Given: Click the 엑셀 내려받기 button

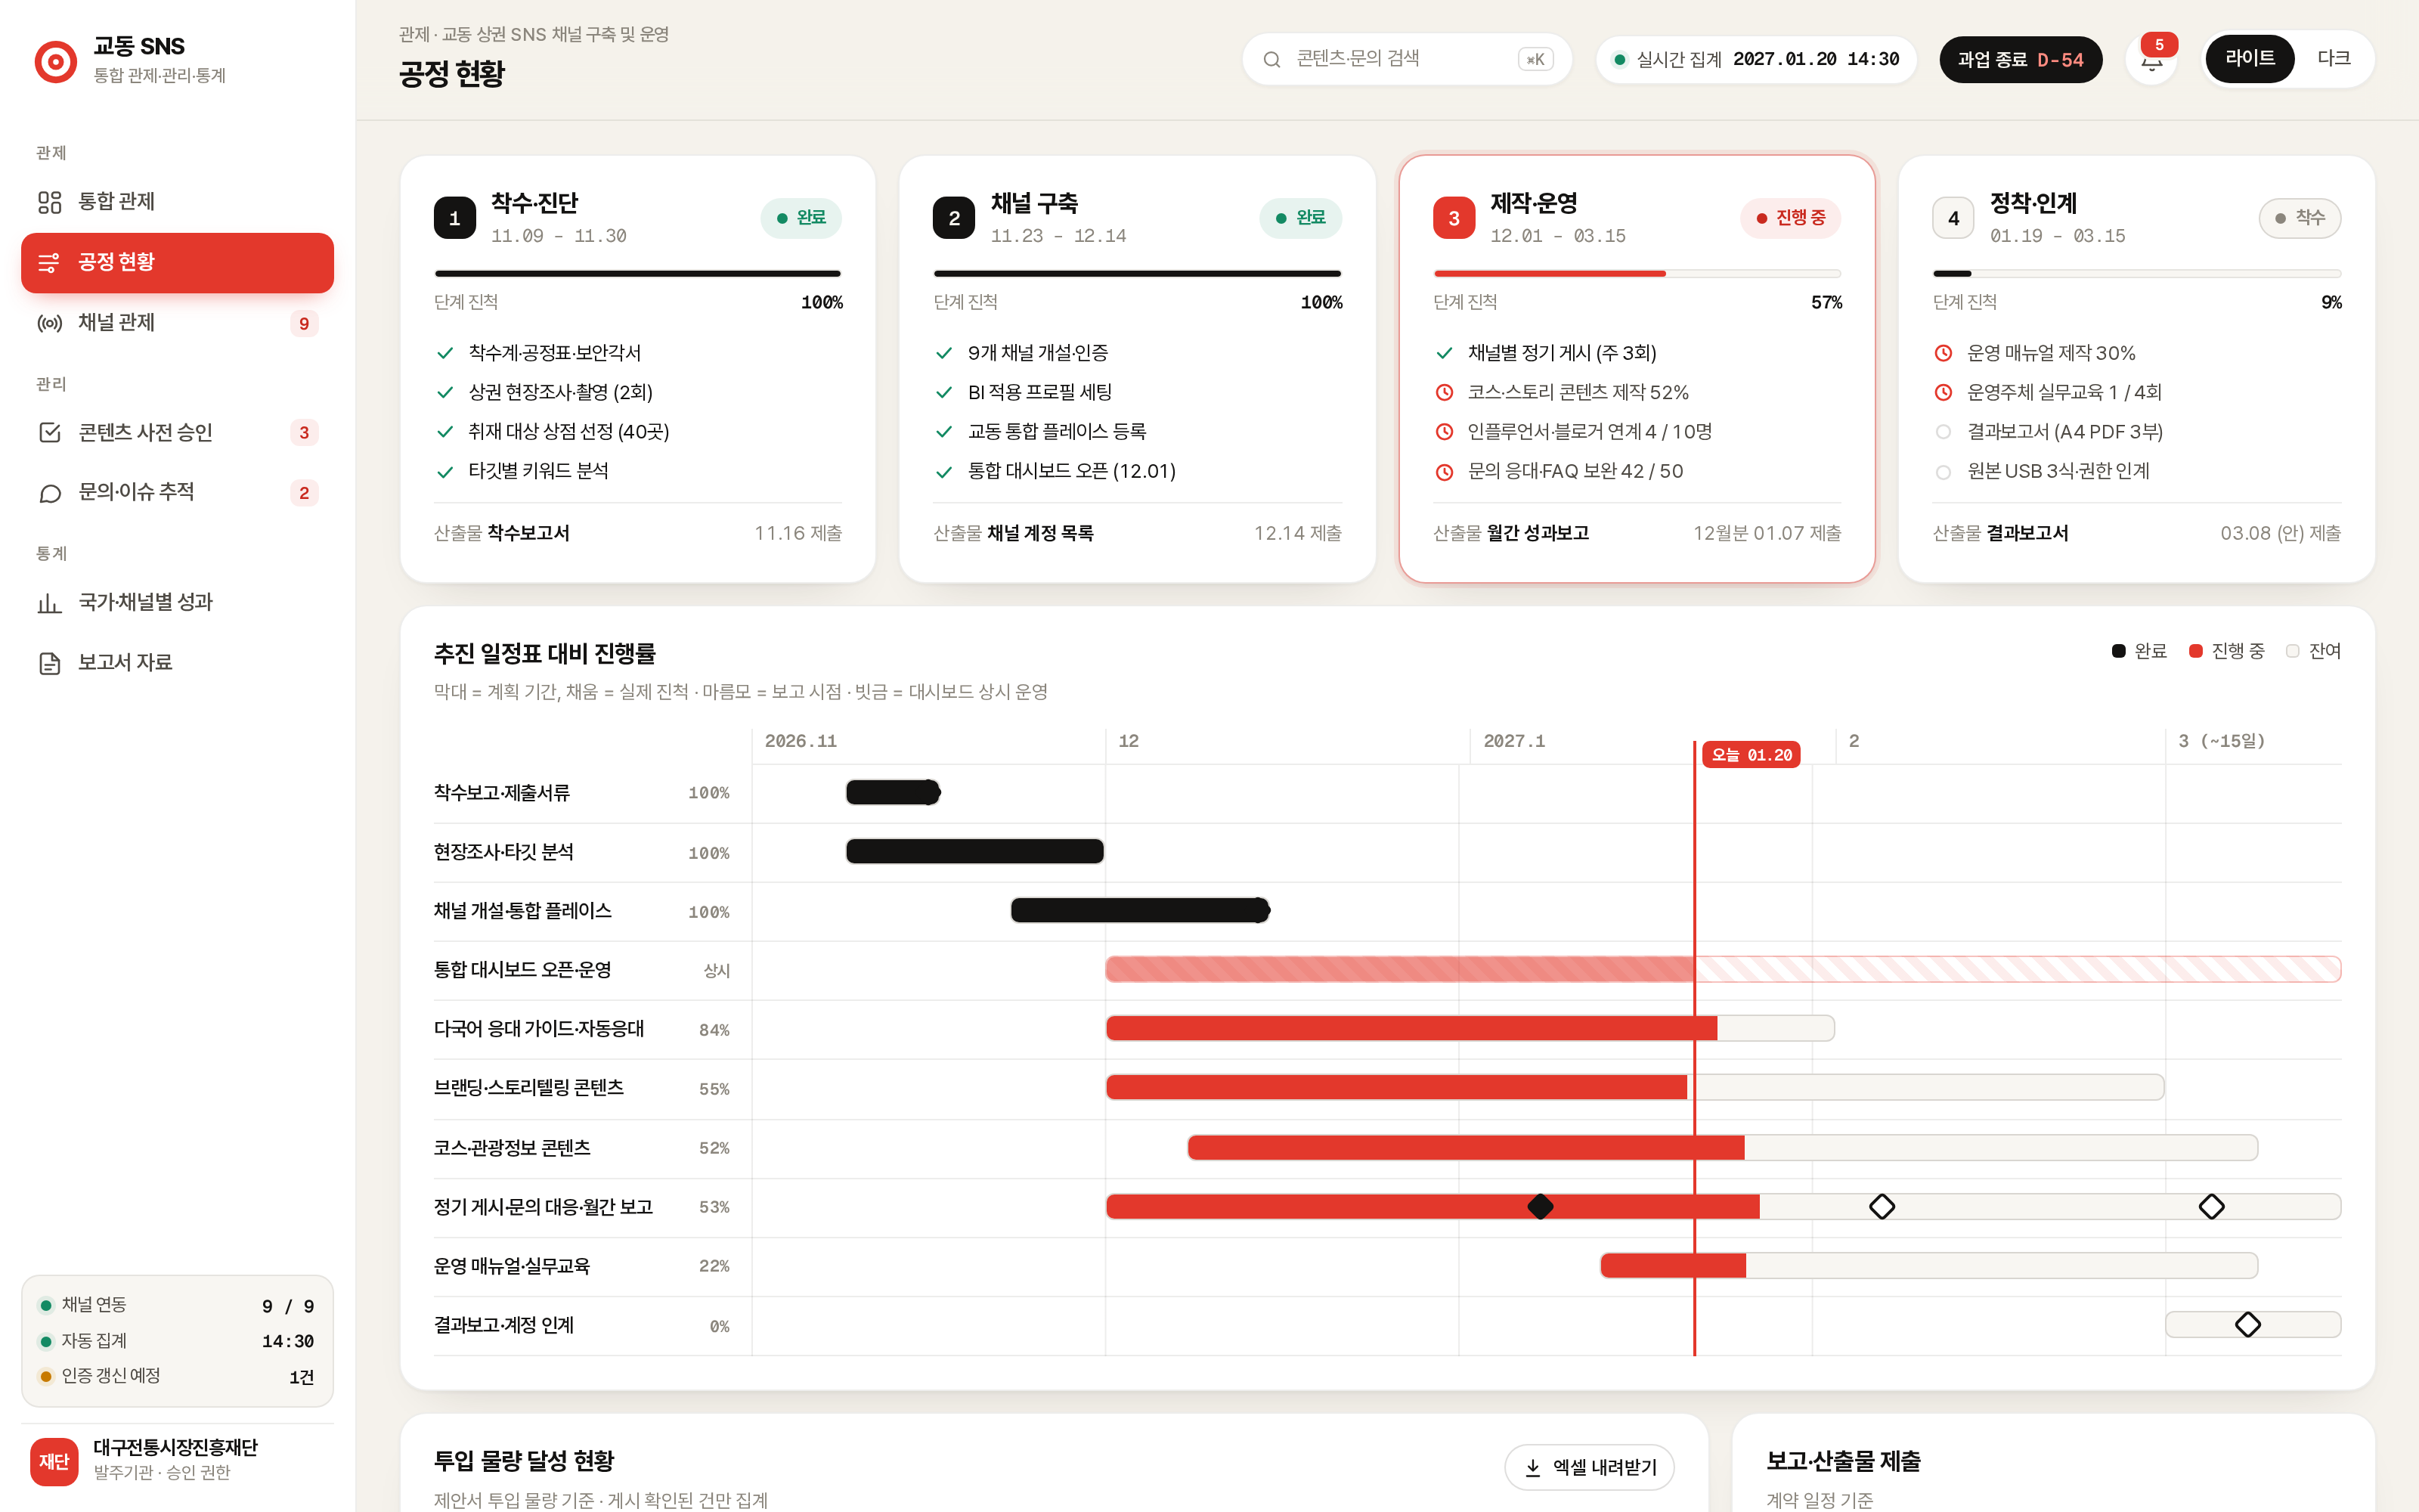Looking at the screenshot, I should click(1588, 1467).
